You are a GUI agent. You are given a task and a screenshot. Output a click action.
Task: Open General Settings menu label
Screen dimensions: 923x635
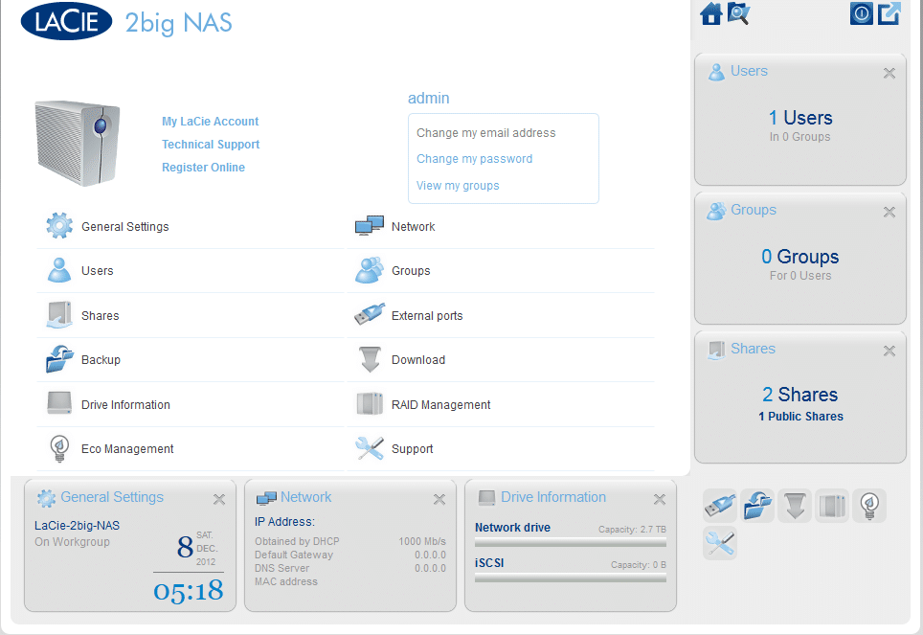(x=124, y=227)
